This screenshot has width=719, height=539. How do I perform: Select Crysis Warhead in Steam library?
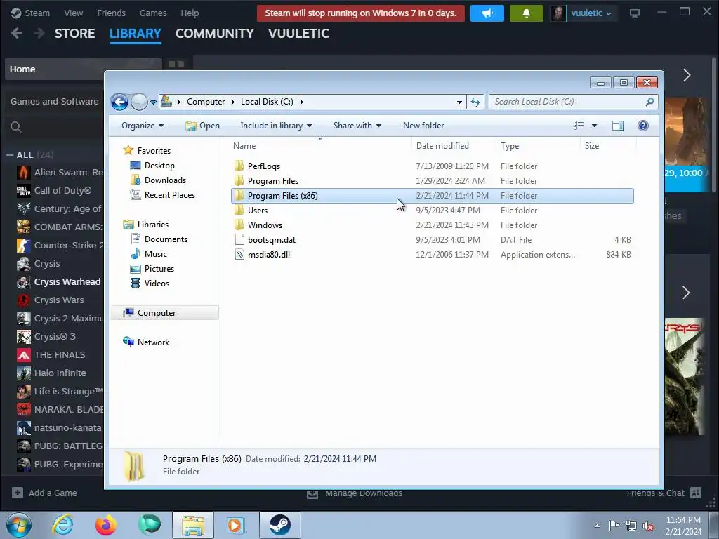60,282
